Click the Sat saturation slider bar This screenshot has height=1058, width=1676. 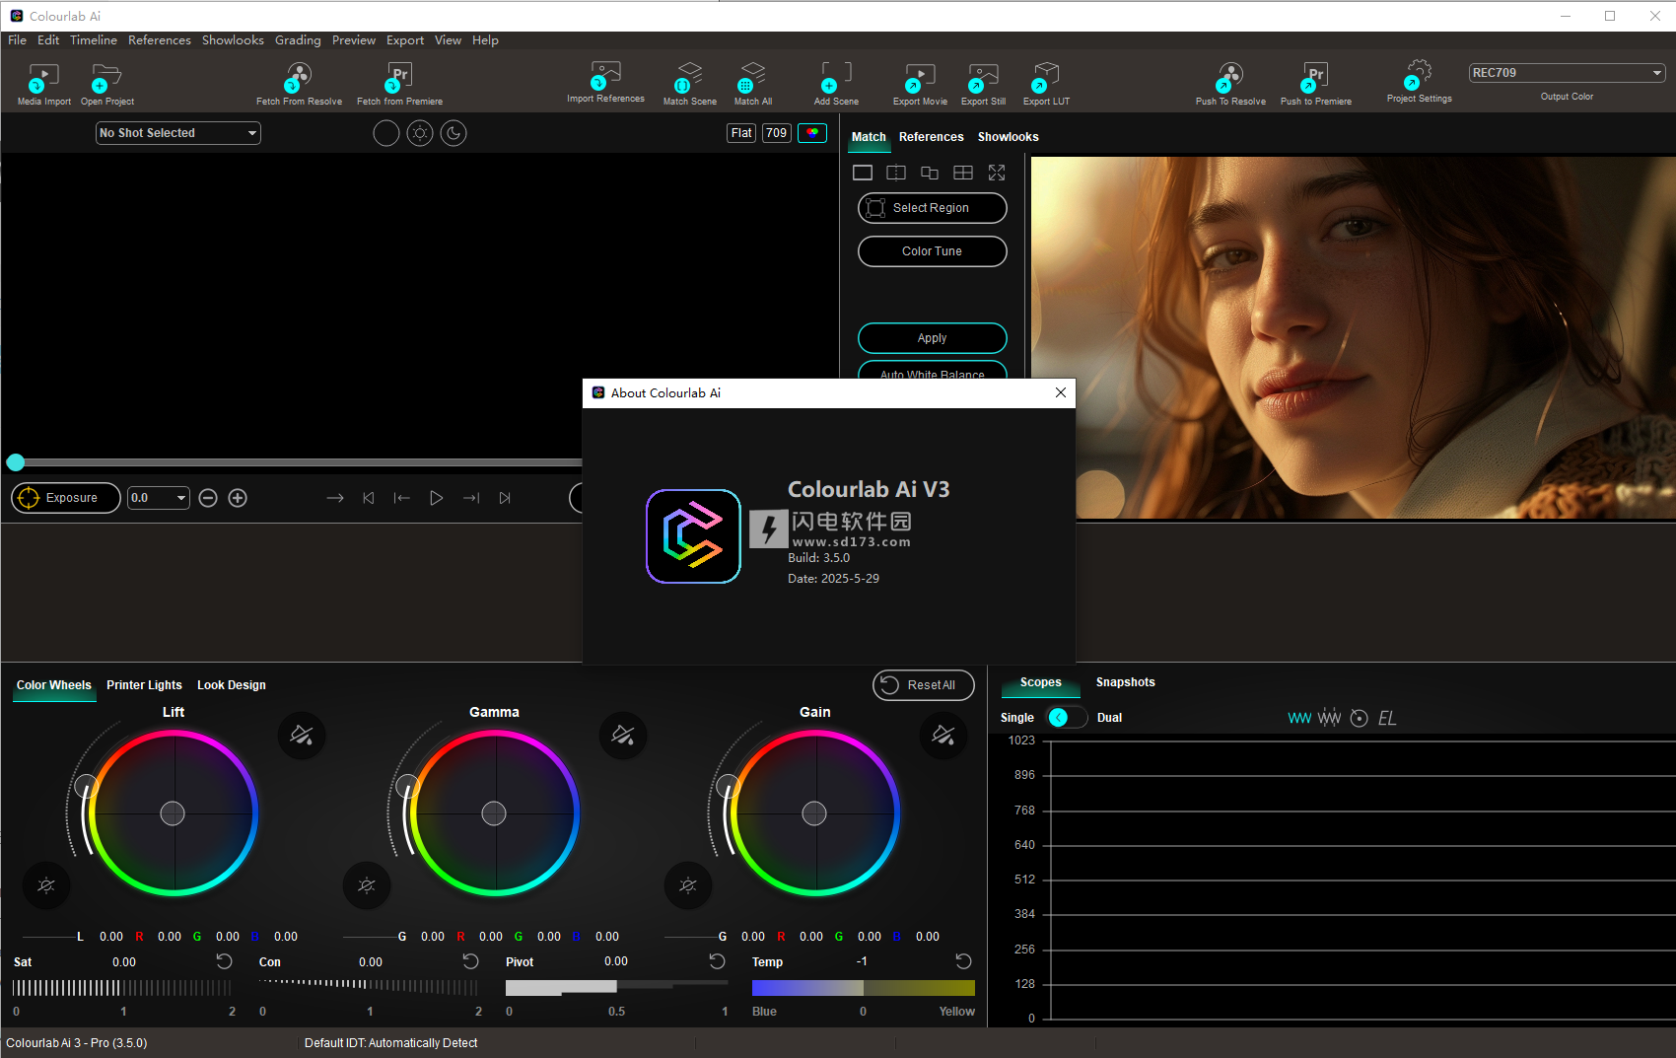[x=122, y=988]
